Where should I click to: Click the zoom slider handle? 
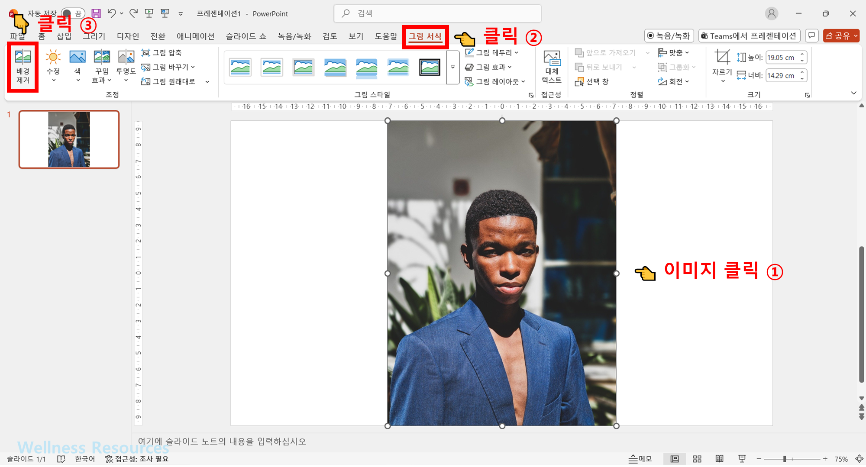785,459
